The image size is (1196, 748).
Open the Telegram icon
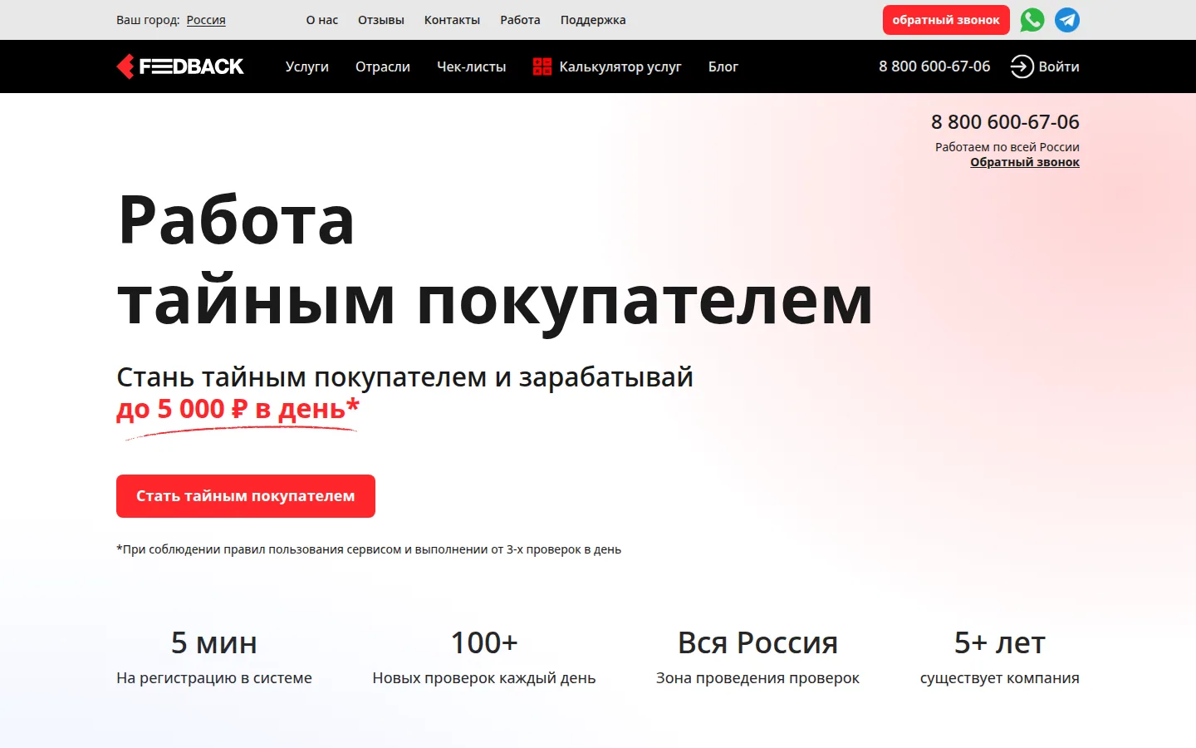click(x=1067, y=20)
